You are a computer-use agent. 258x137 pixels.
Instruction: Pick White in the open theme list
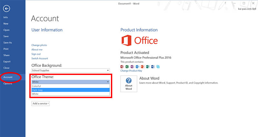[x=70, y=94]
